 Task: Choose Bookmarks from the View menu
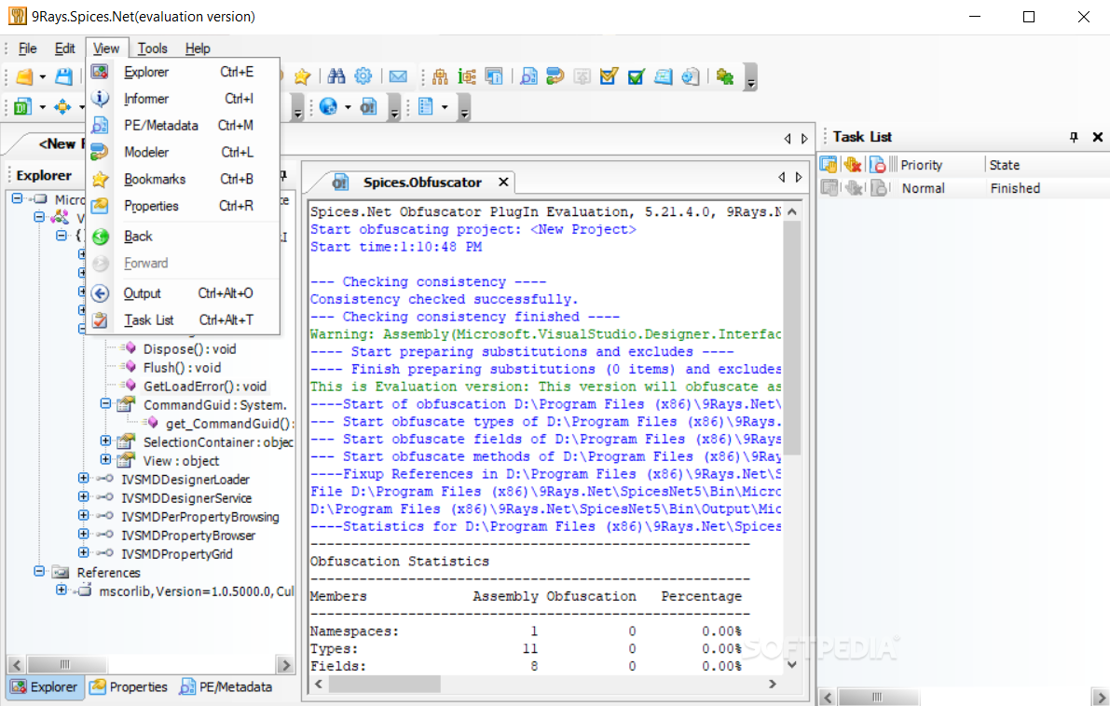(184, 179)
